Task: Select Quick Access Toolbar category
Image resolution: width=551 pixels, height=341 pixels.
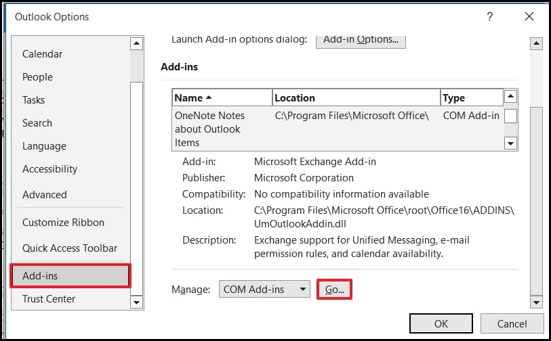Action: coord(70,248)
